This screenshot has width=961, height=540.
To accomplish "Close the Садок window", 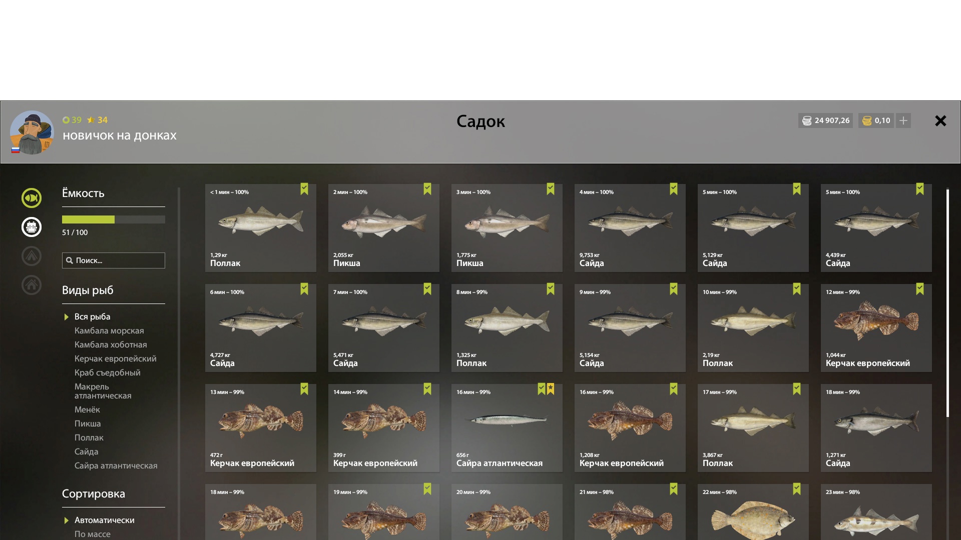I will point(940,120).
